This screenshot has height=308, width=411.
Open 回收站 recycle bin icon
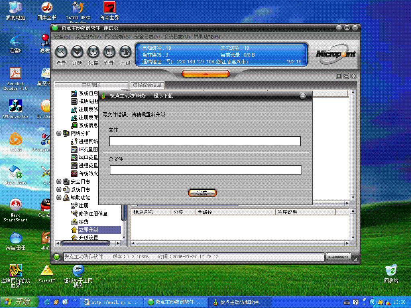click(391, 274)
